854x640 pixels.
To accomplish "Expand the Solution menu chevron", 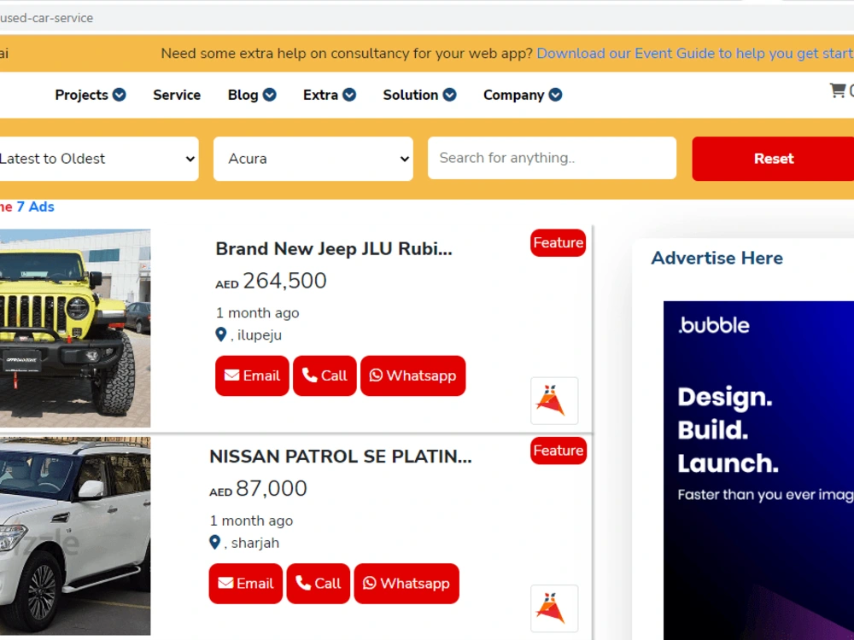I will pyautogui.click(x=449, y=95).
